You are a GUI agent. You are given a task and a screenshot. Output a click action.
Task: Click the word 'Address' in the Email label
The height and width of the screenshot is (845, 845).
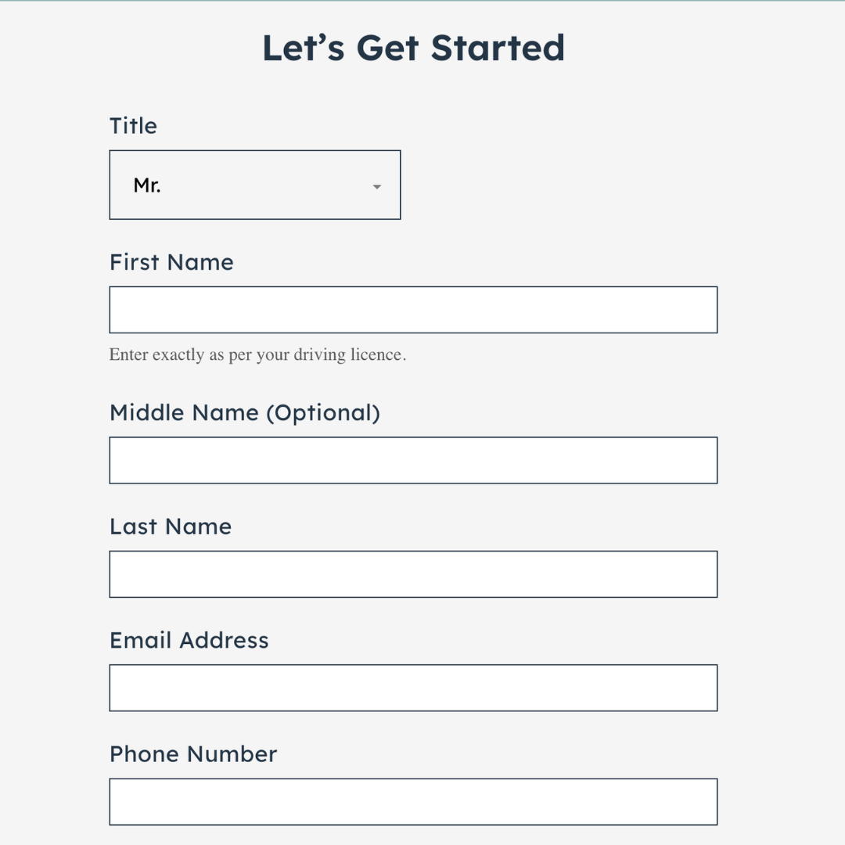tap(224, 640)
